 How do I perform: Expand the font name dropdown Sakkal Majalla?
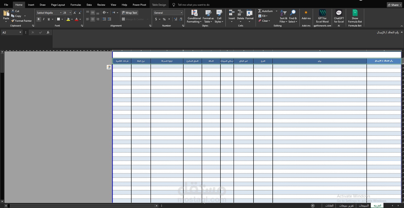(61, 13)
